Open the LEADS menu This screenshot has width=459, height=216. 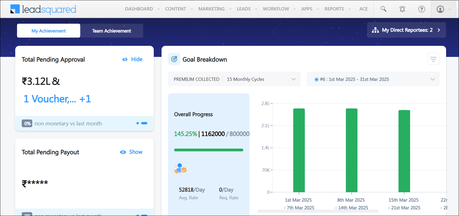click(x=244, y=9)
